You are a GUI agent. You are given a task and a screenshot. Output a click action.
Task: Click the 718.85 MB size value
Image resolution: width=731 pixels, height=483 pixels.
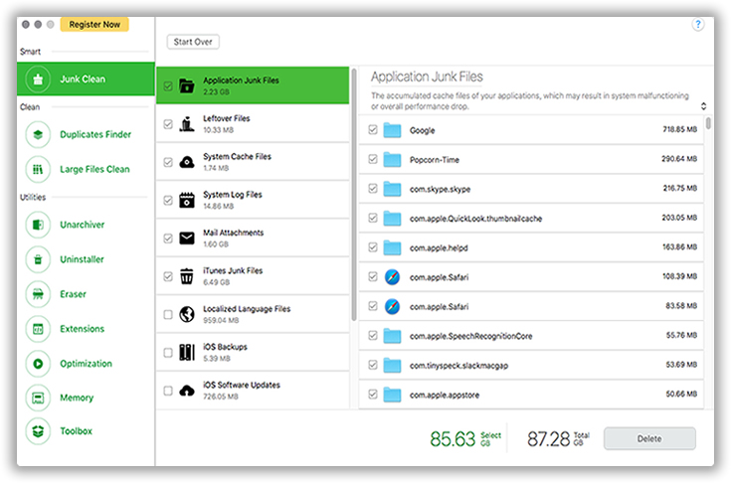(x=679, y=129)
